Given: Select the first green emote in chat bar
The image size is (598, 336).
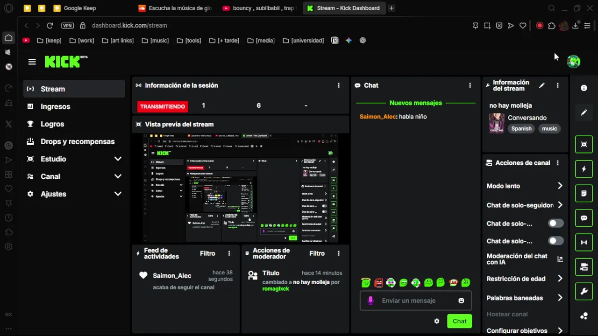Looking at the screenshot, I should click(366, 282).
